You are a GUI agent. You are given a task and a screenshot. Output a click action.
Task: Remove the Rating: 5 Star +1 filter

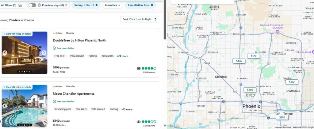coord(97,5)
